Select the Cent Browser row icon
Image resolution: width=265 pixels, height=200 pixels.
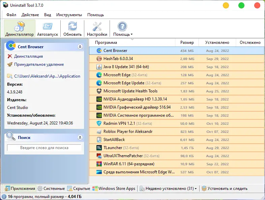pyautogui.click(x=99, y=51)
